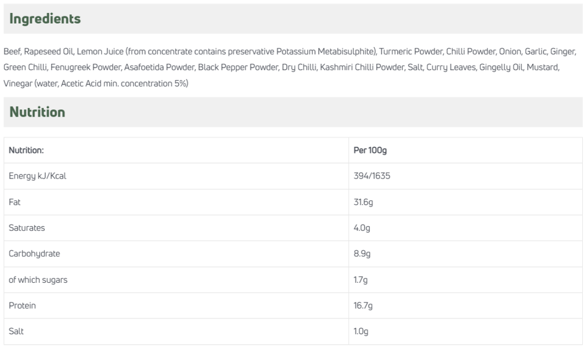Click the Nutrition section heading

pyautogui.click(x=38, y=112)
